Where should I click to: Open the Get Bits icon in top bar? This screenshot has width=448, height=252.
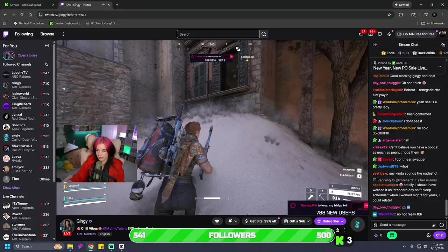point(389,34)
